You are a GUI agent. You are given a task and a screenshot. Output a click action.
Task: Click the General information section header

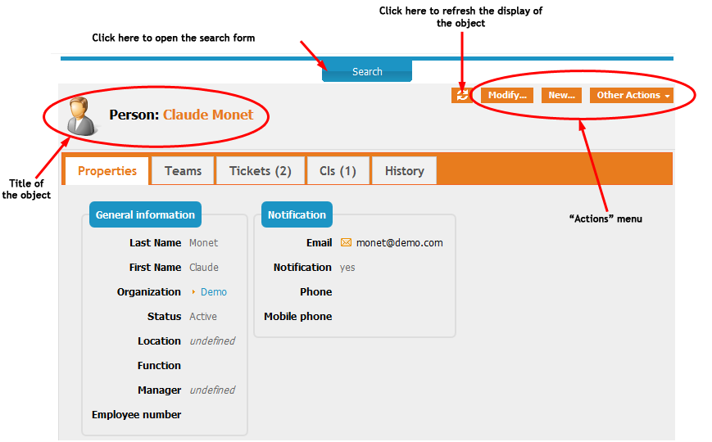pyautogui.click(x=145, y=215)
